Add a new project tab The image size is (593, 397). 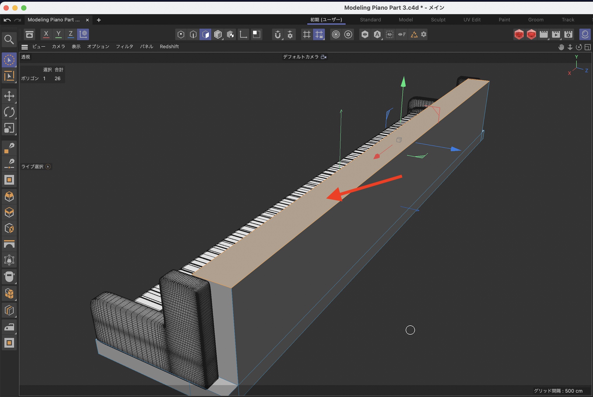[99, 20]
